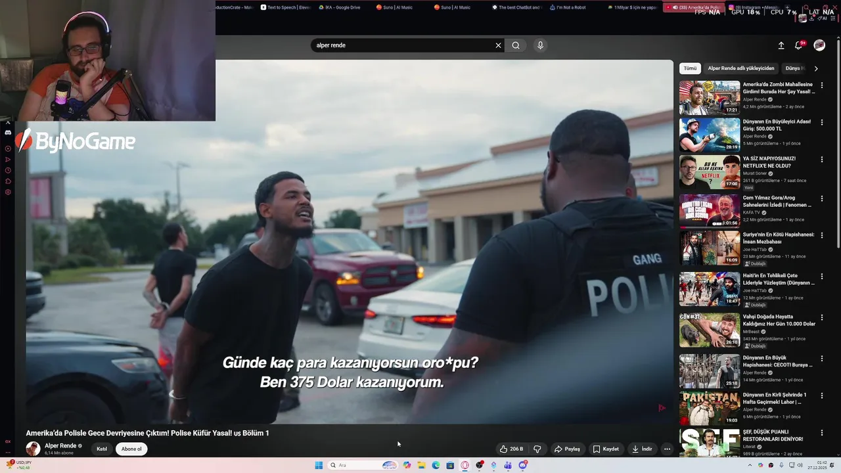Clear the 'alper rende' search text

[498, 45]
